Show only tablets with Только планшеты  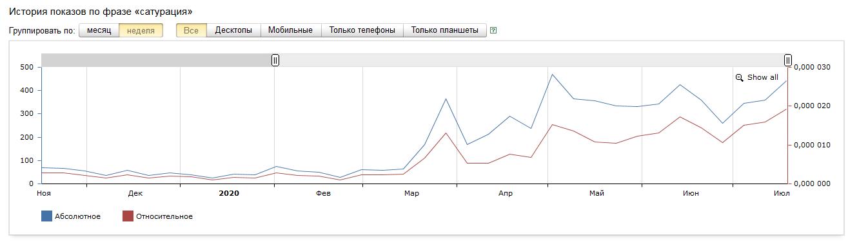[445, 30]
